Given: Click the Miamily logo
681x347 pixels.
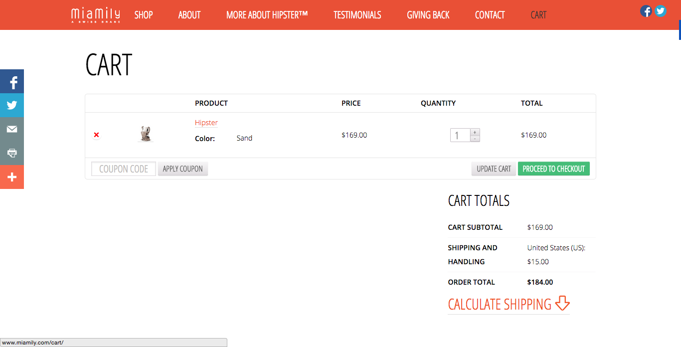Looking at the screenshot, I should [96, 15].
